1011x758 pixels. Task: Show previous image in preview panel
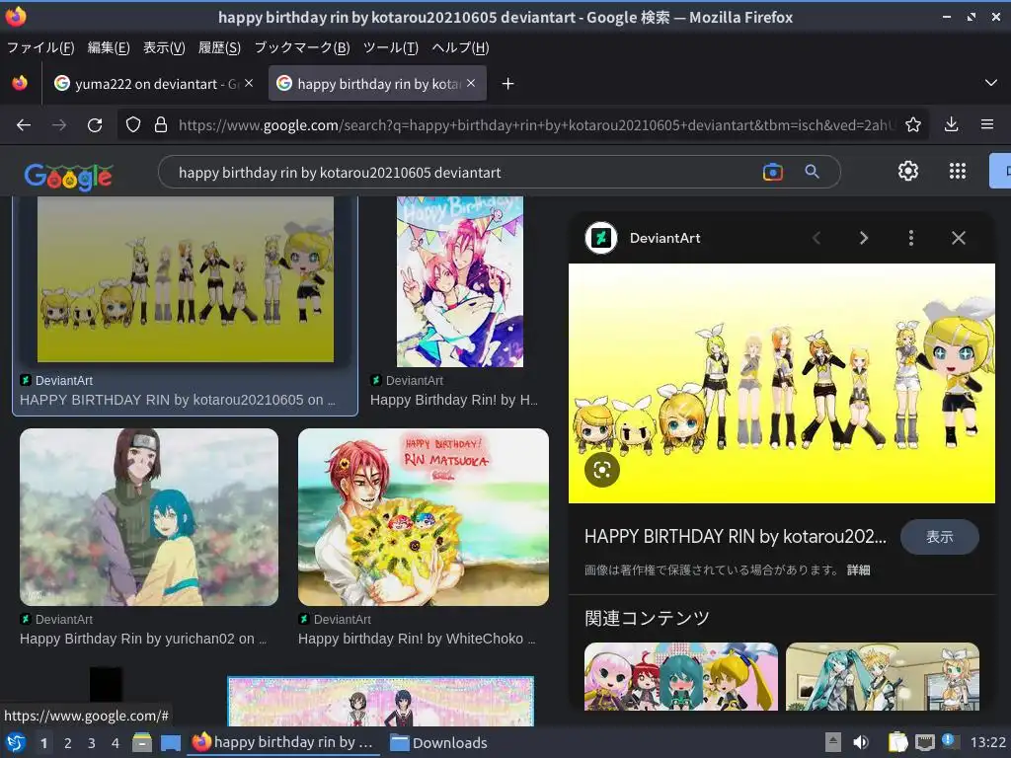817,238
